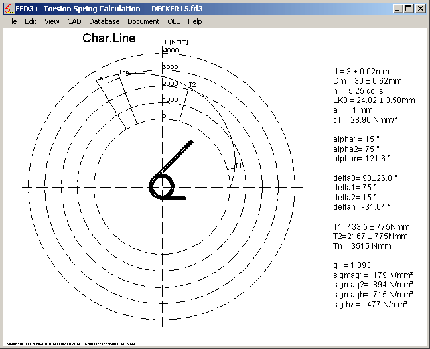Select the T1 label on the chart
Viewport: 430px width, 349px height.
[240, 165]
